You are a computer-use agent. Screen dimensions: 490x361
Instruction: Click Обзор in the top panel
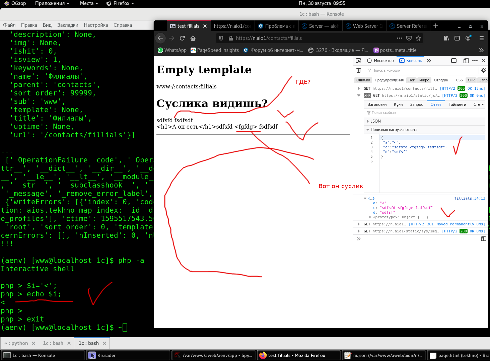(15, 3)
